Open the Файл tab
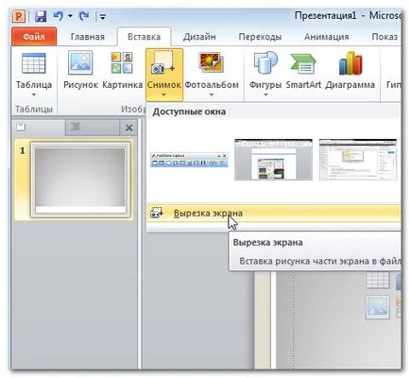Viewport: 410px width, 378px height. click(34, 37)
